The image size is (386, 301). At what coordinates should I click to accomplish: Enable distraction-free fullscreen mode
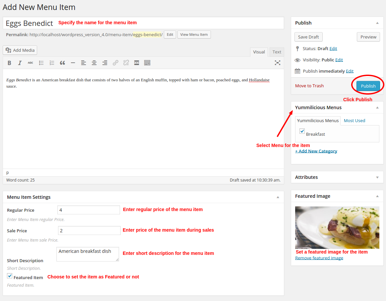coord(278,63)
